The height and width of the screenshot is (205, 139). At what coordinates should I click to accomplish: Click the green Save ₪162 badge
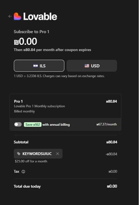(33, 124)
